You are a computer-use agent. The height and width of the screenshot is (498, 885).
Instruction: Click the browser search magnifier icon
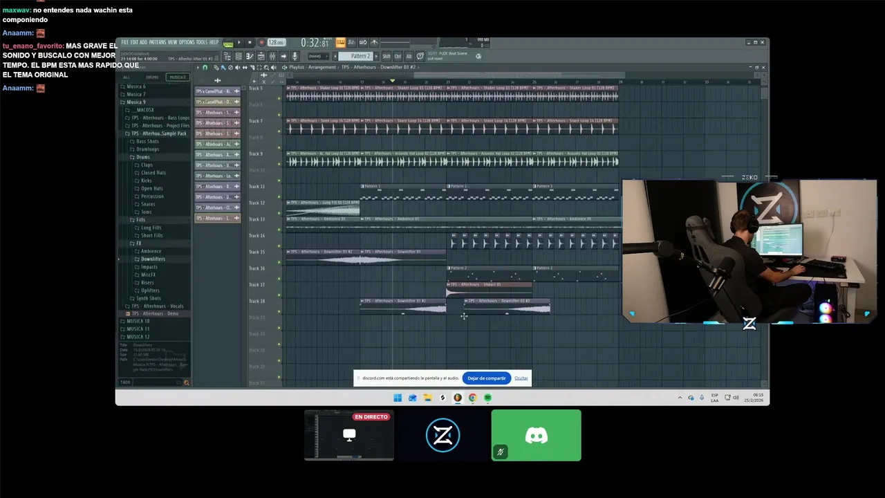pyautogui.click(x=186, y=382)
